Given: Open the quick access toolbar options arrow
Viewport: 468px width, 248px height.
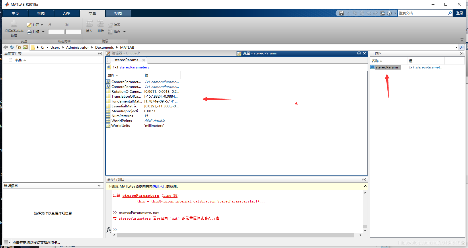Looking at the screenshot, I should click(x=395, y=13).
